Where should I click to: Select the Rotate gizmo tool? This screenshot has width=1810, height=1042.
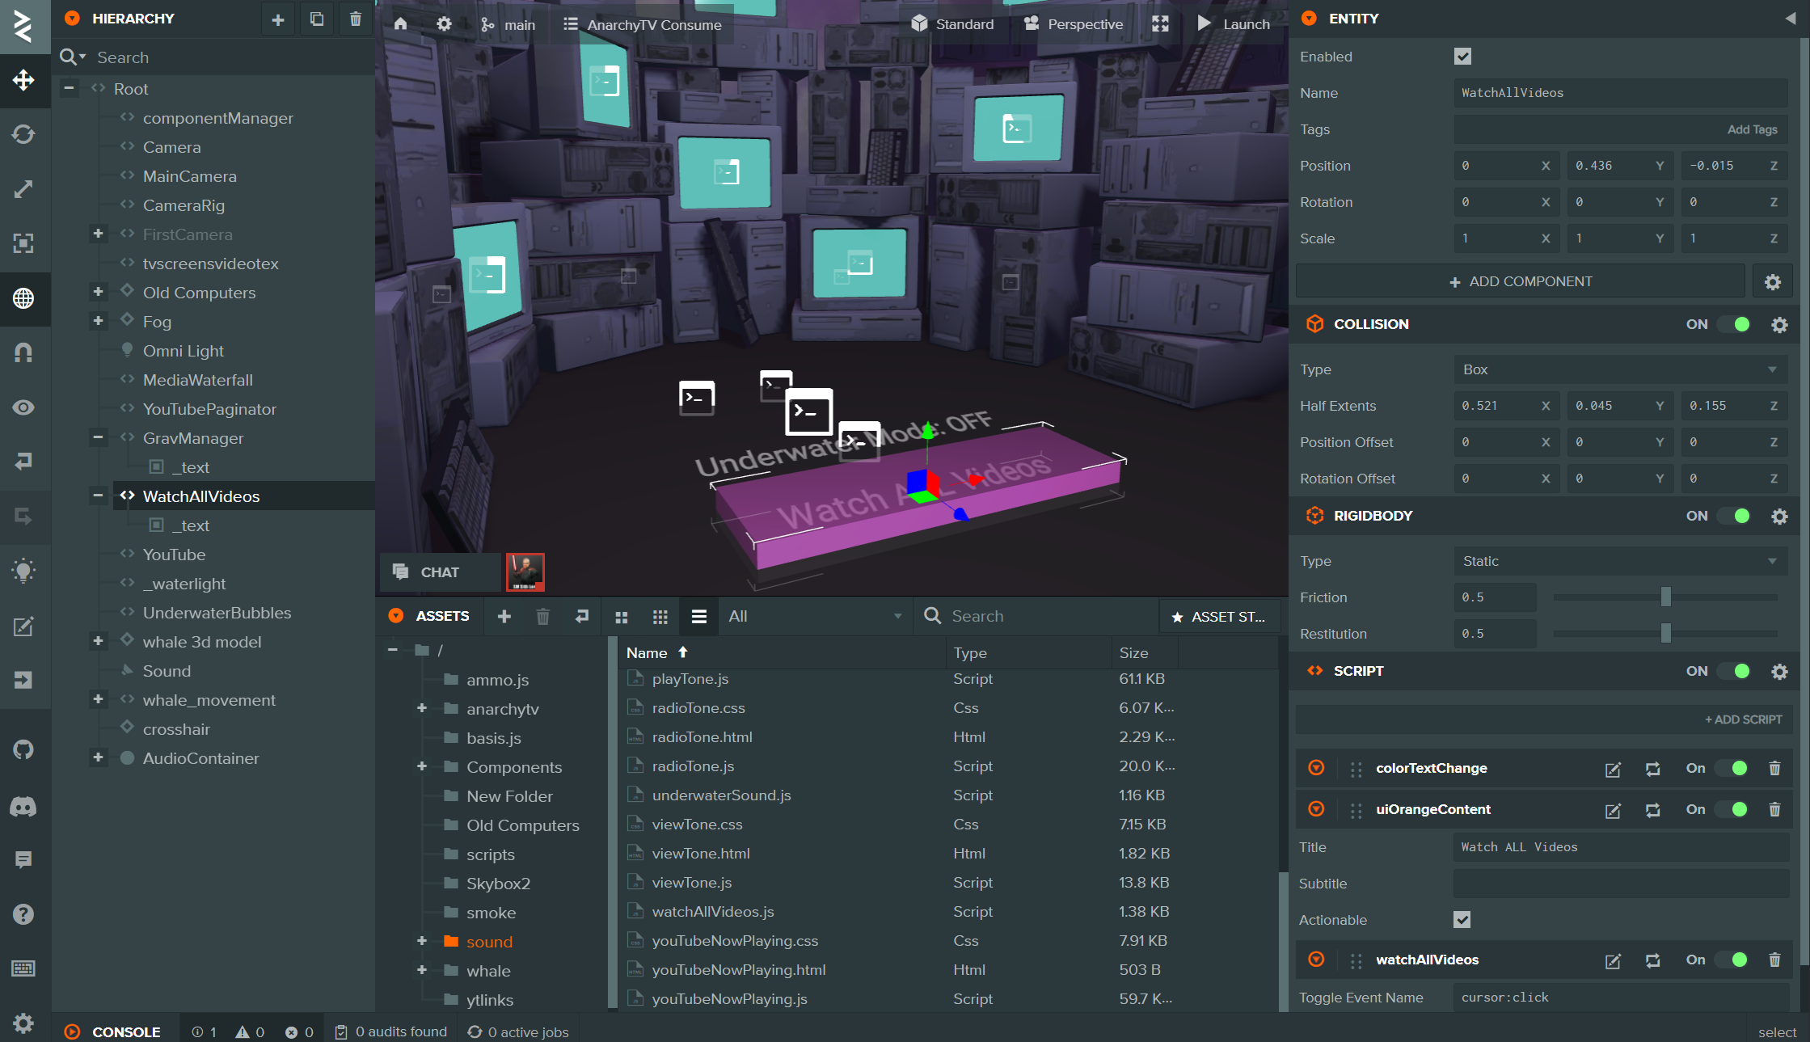pyautogui.click(x=23, y=134)
